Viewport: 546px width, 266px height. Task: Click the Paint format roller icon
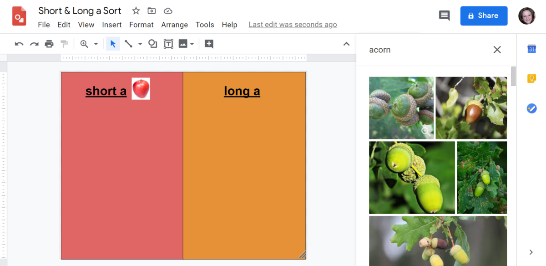pos(64,44)
